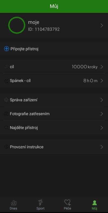This screenshot has height=213, width=108.
Task: Open Dnes tab bar chart icon
Action: point(13,203)
